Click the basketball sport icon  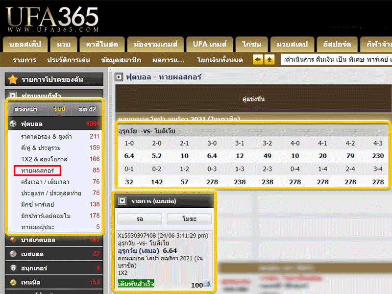(13, 240)
